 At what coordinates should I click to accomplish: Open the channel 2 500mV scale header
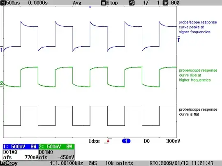(x=56, y=147)
